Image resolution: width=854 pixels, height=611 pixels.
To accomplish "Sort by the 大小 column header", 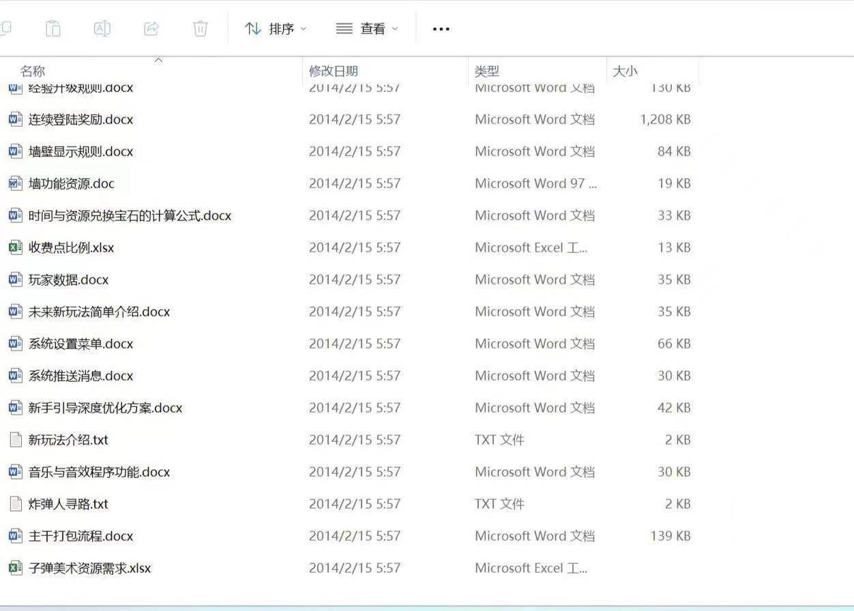I will click(625, 71).
